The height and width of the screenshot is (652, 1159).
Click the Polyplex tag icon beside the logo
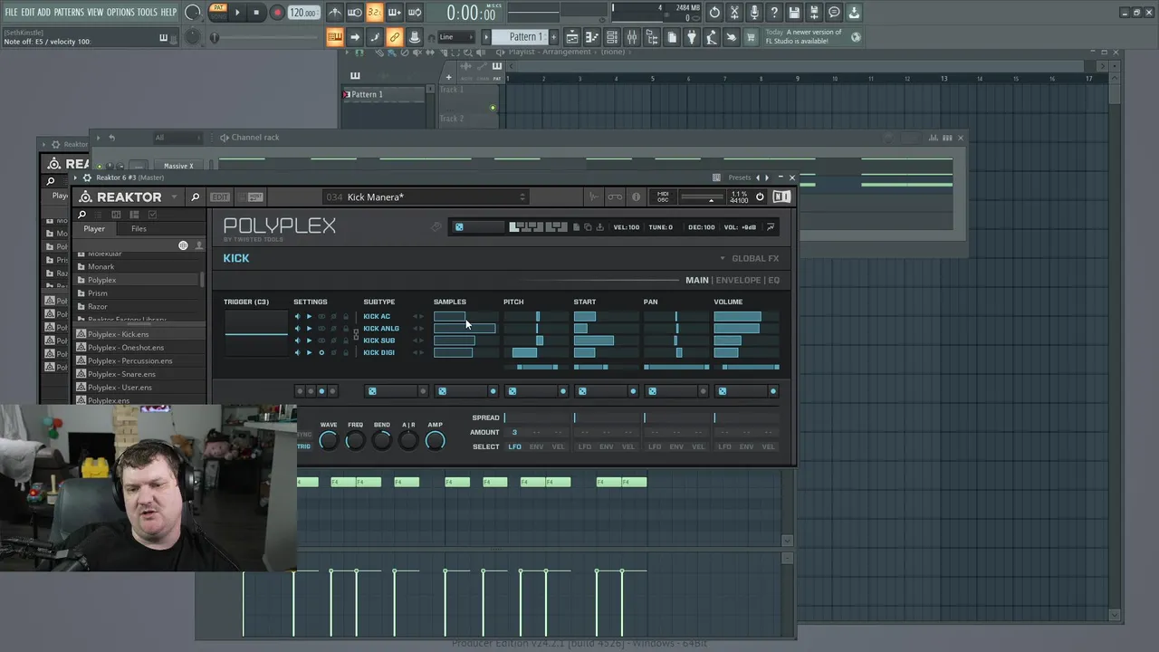point(436,227)
